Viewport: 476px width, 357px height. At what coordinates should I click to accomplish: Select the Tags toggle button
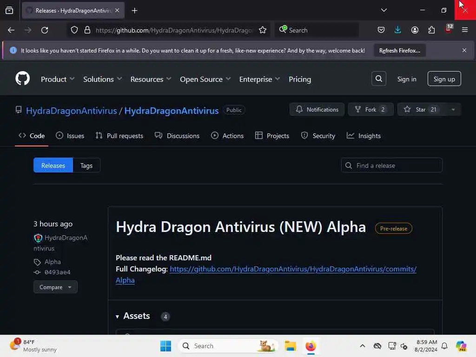coord(86,165)
